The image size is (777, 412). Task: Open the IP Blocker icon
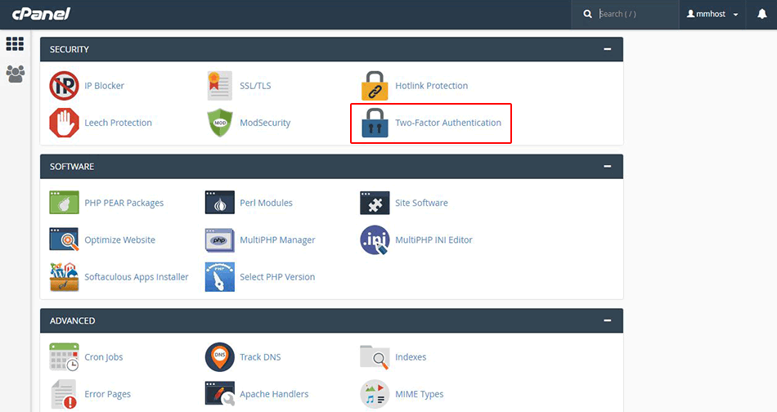[x=64, y=86]
